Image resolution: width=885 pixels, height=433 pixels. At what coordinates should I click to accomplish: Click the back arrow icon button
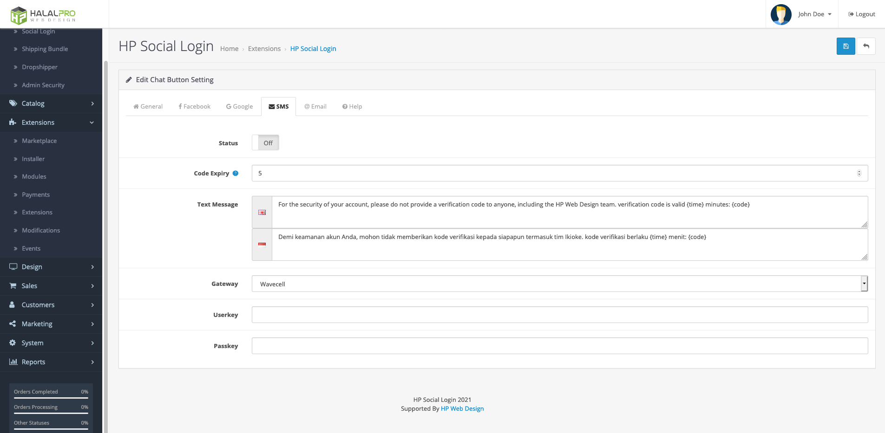tap(866, 46)
